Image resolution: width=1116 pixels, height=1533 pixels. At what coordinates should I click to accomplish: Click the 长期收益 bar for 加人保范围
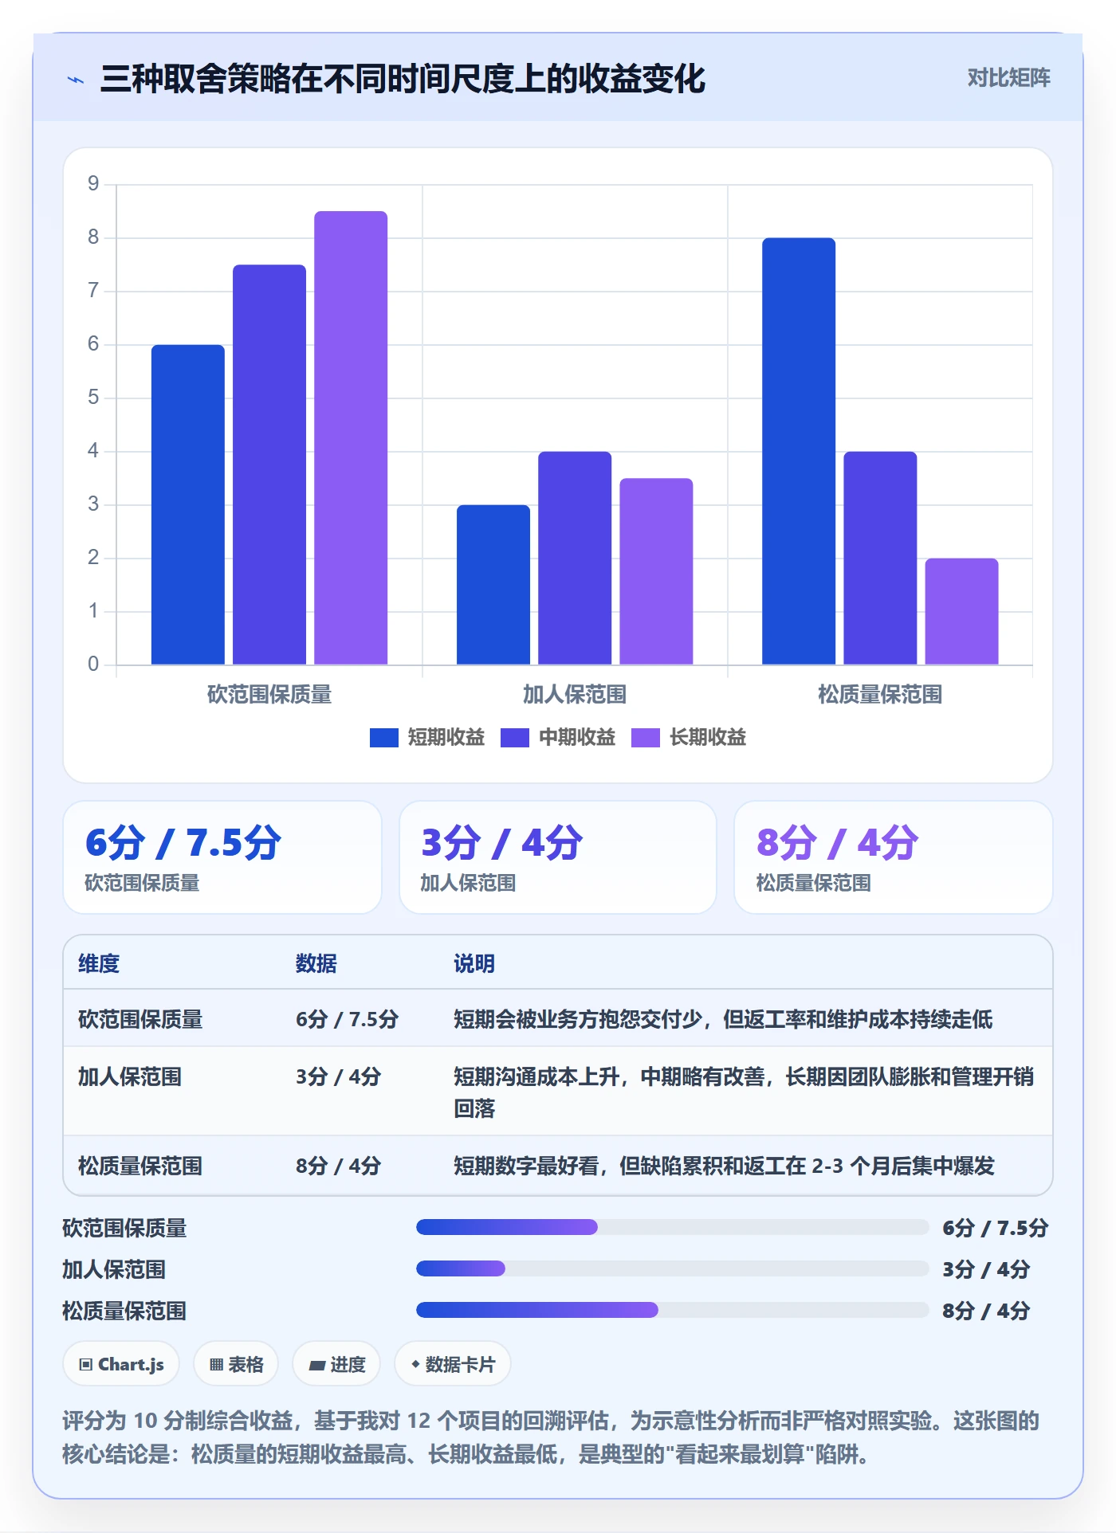[x=656, y=571]
